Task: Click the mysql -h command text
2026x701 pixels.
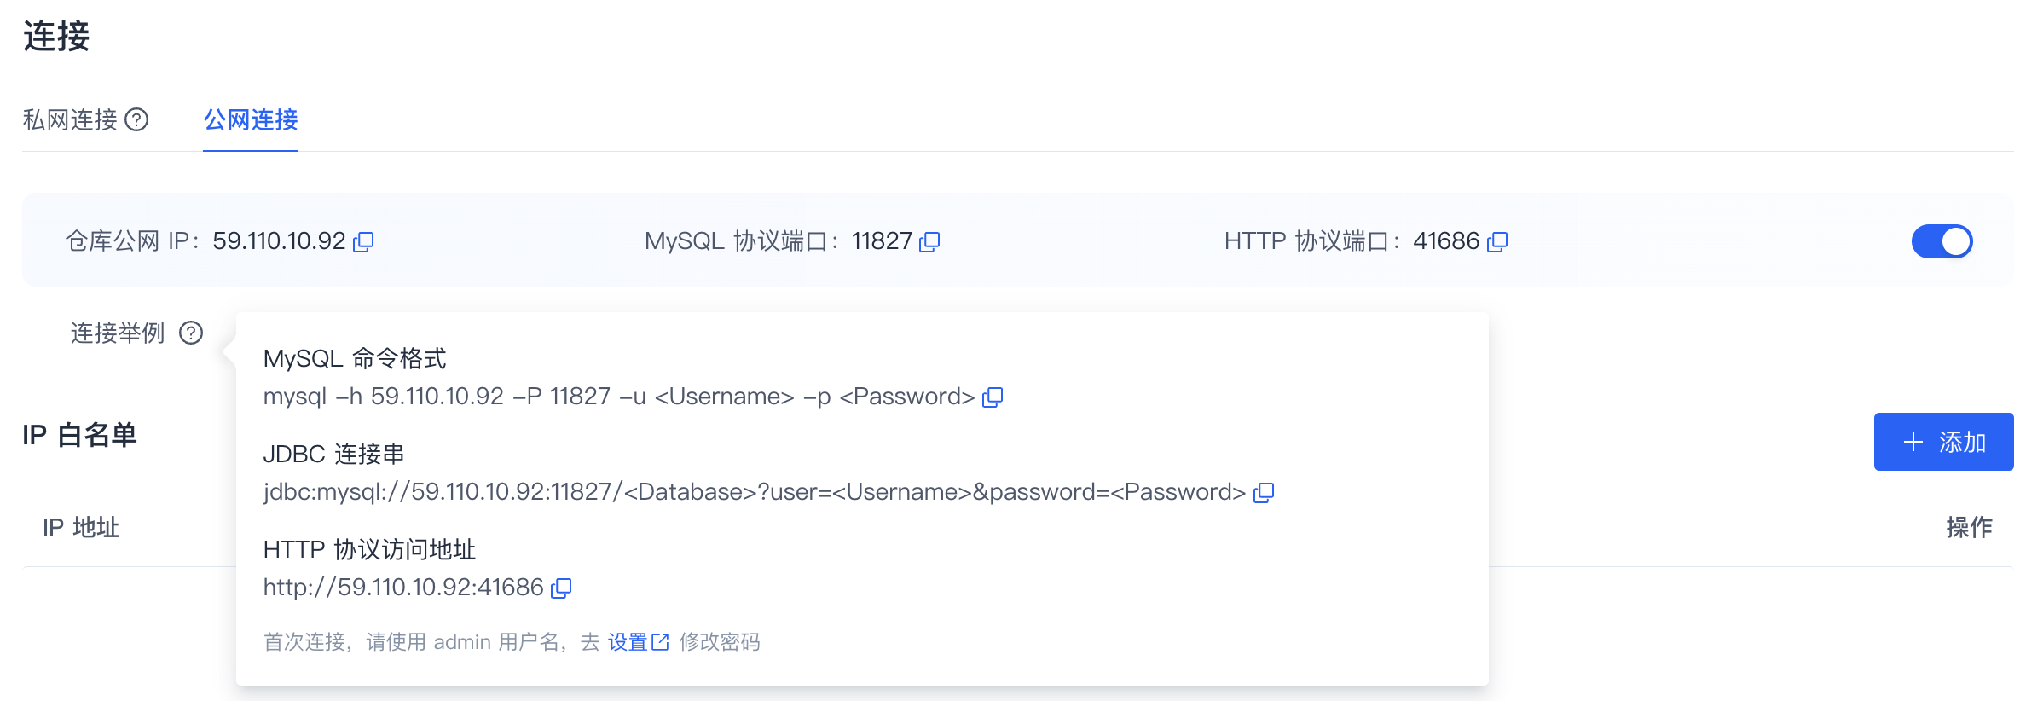Action: tap(619, 397)
